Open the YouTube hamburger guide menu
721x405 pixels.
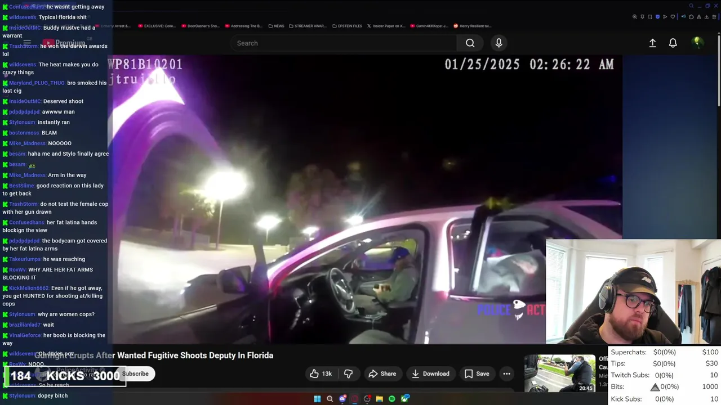pyautogui.click(x=26, y=43)
